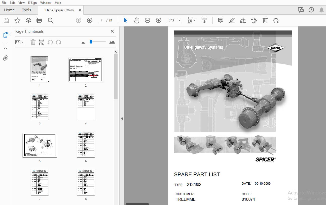Open the zoom level 57% dropdown
Image resolution: width=326 pixels, height=205 pixels.
pyautogui.click(x=174, y=20)
